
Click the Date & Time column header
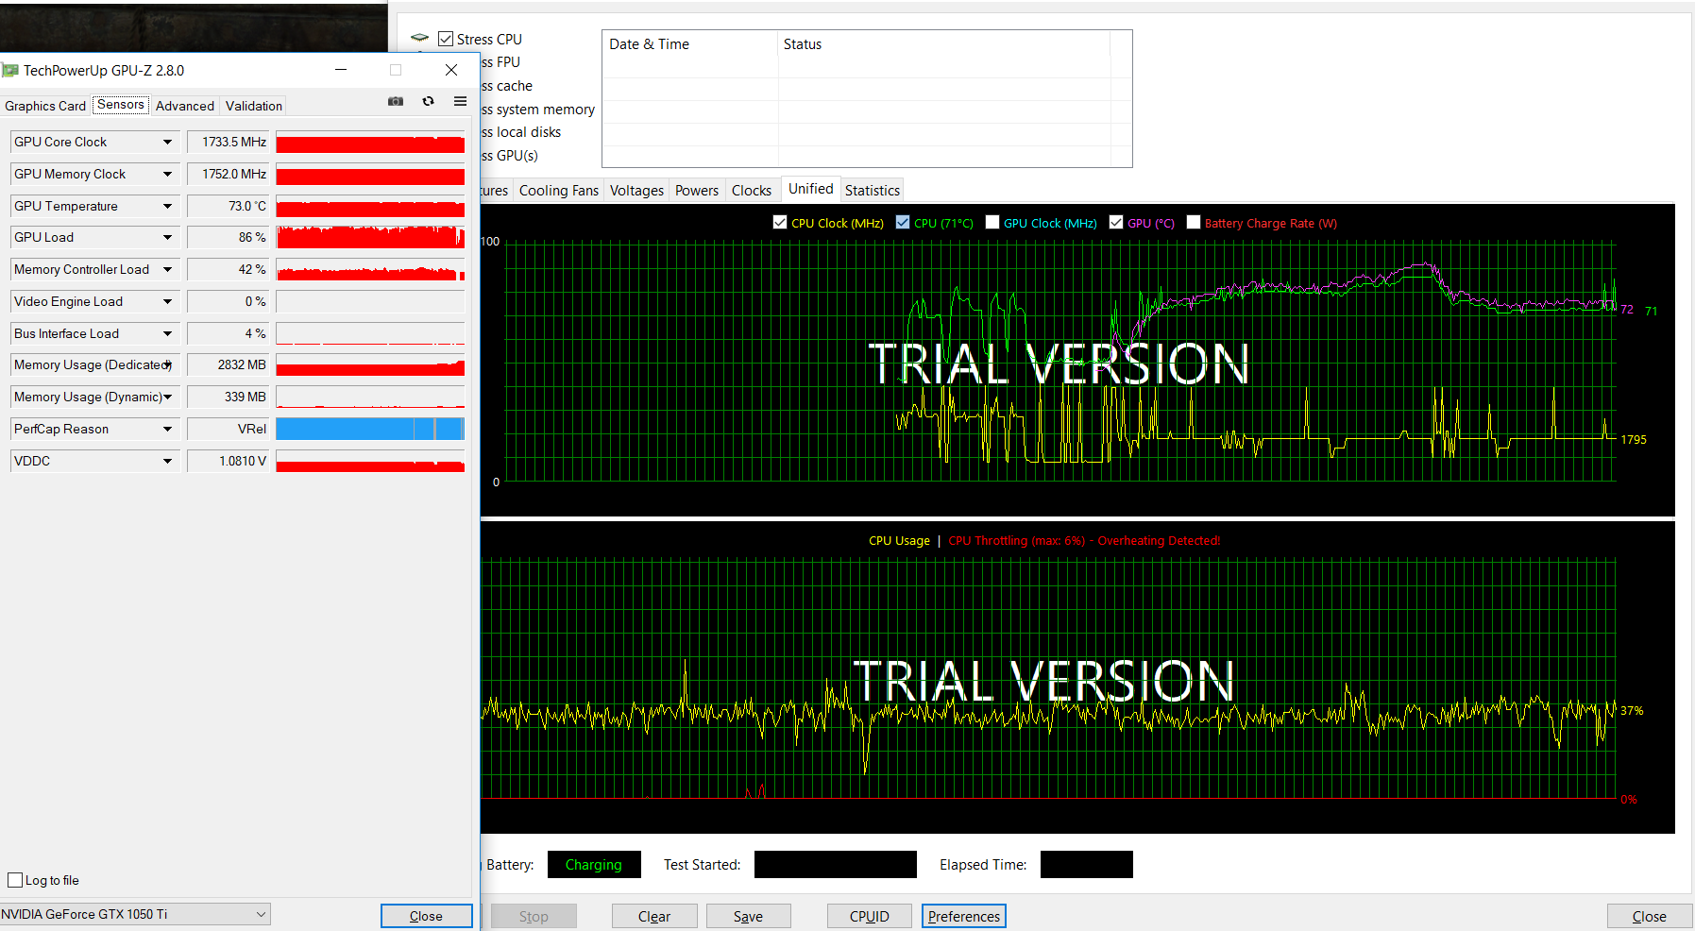pos(689,43)
